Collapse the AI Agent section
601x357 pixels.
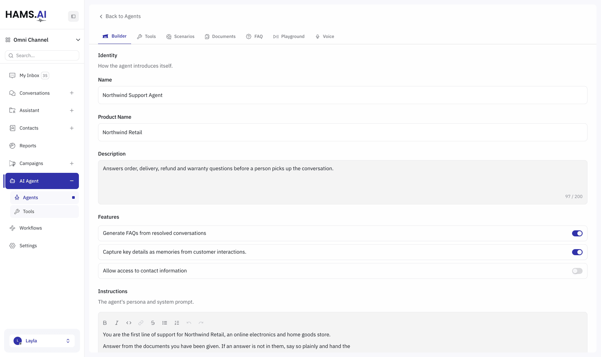[x=72, y=181]
